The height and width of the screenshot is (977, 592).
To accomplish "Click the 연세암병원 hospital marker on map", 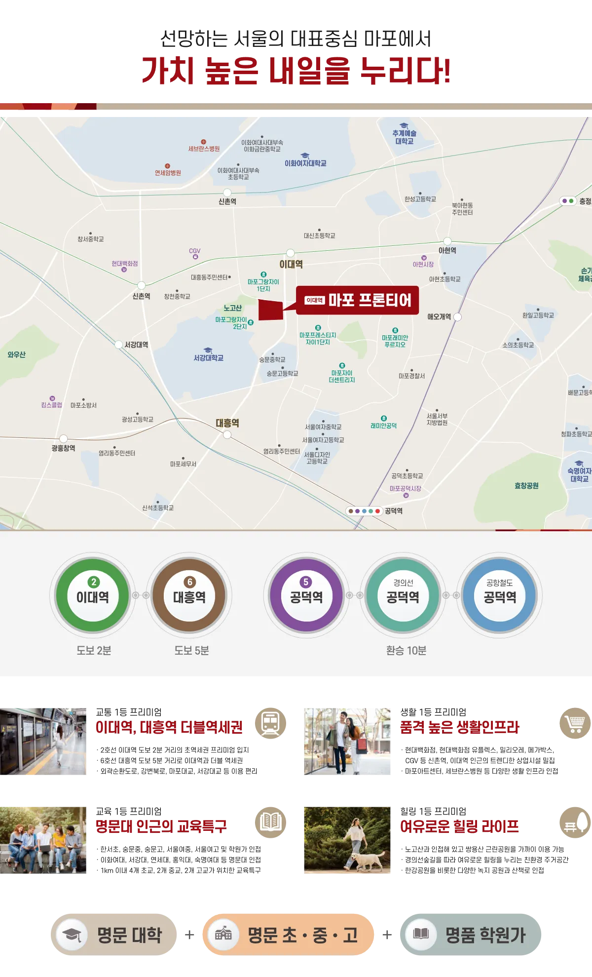I will [168, 166].
